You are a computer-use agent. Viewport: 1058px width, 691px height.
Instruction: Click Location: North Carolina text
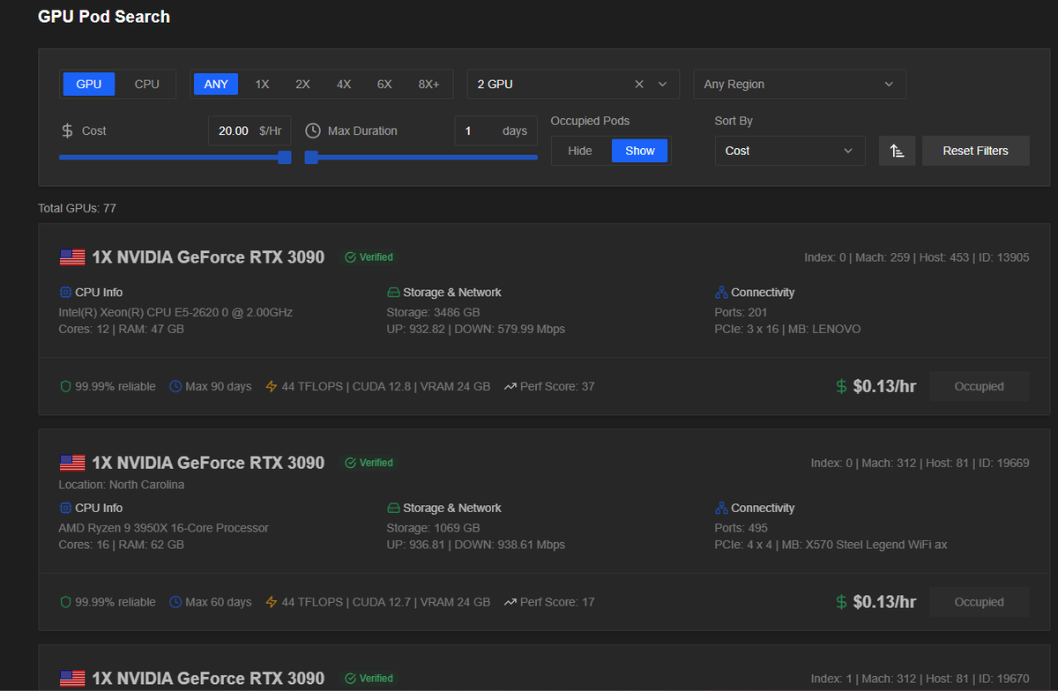[122, 485]
